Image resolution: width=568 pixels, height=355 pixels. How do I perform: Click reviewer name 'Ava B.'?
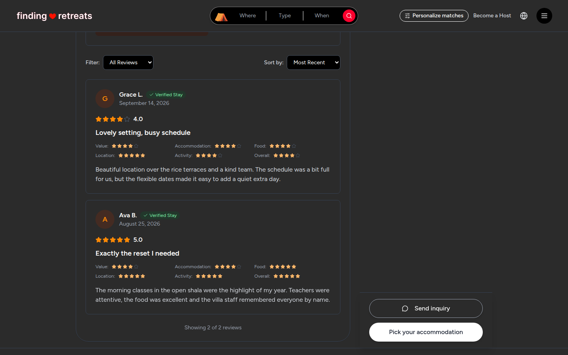point(128,215)
